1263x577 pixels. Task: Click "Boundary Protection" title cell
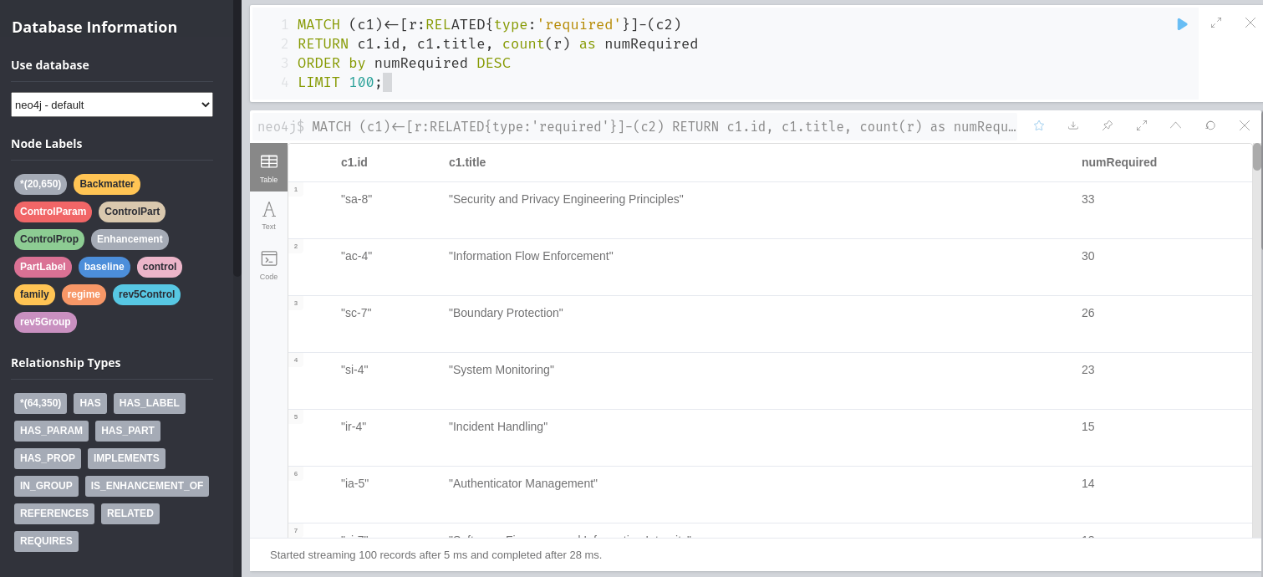[x=506, y=313]
